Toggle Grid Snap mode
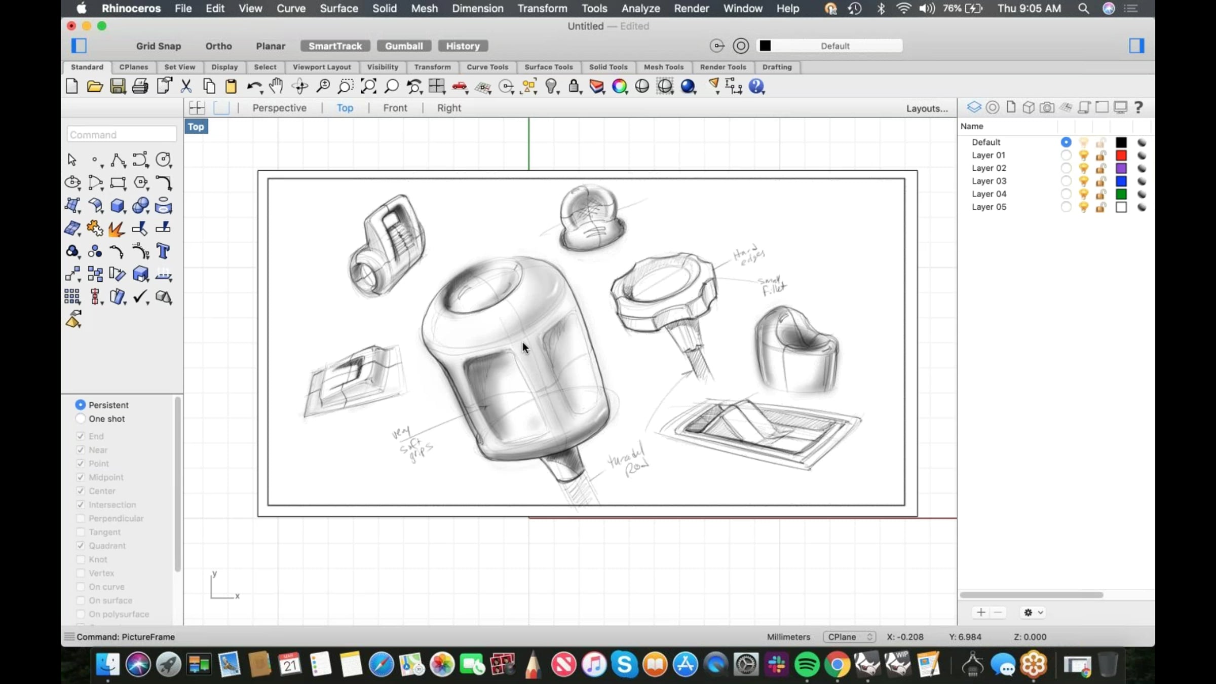 coord(159,46)
